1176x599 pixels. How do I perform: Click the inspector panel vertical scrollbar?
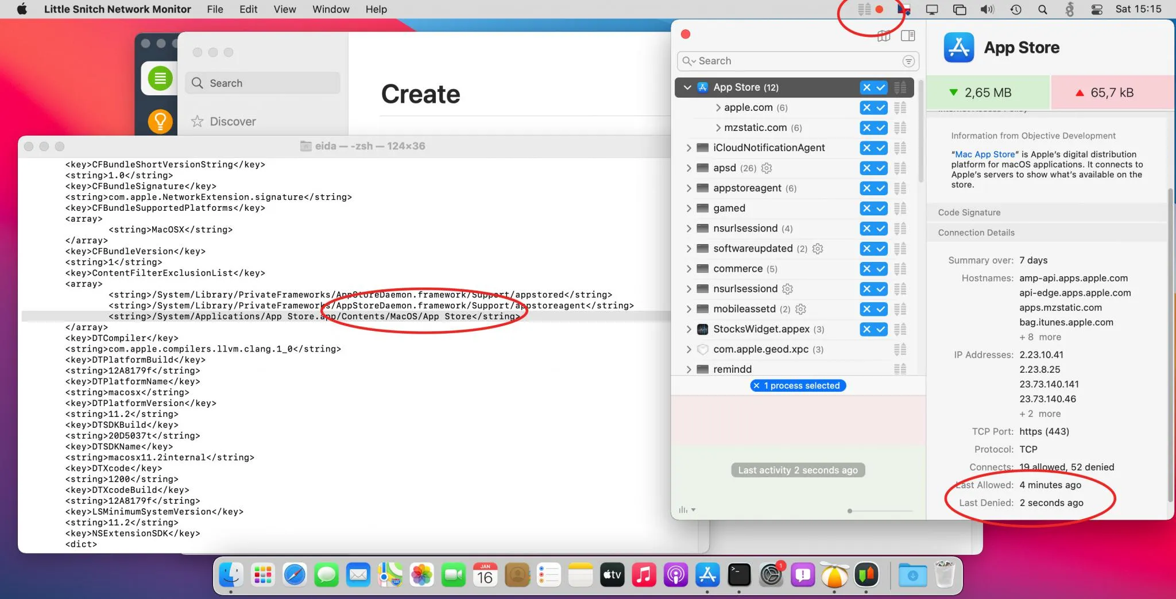pos(1170,345)
